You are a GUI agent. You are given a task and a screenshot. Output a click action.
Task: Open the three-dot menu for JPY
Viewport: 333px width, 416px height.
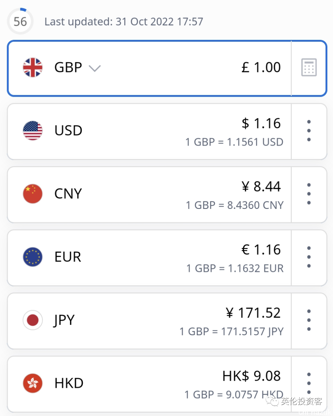(x=309, y=320)
